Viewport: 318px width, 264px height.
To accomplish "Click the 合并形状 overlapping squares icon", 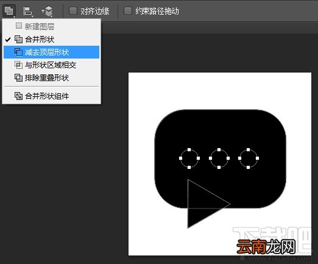I will (18, 39).
